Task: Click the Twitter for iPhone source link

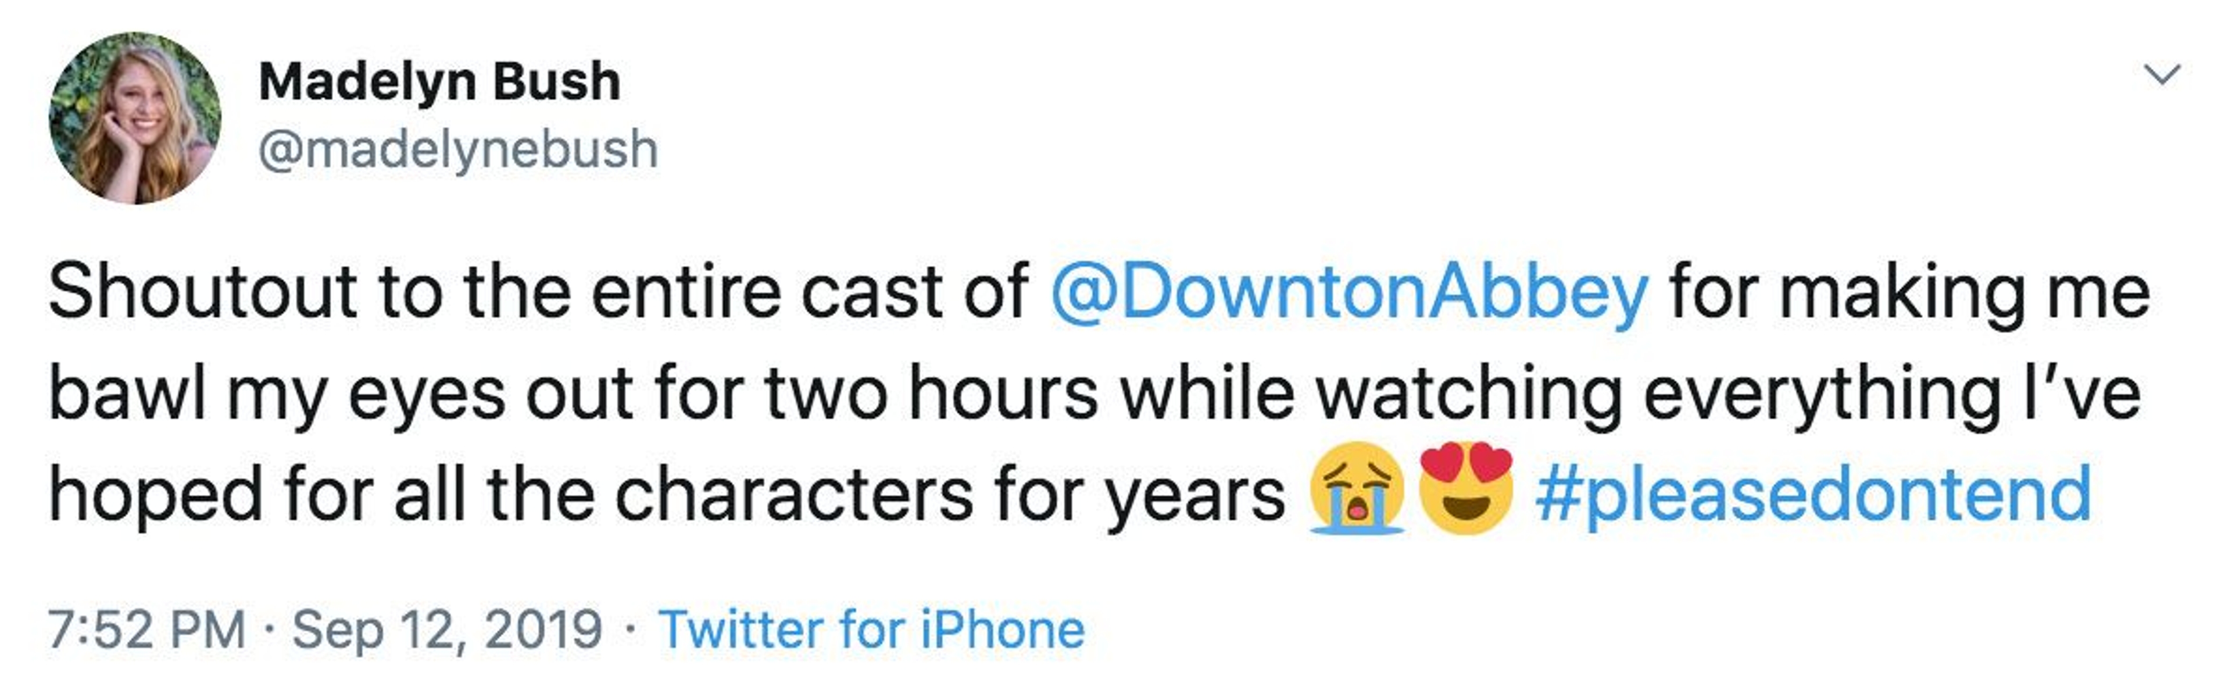Action: (x=871, y=629)
